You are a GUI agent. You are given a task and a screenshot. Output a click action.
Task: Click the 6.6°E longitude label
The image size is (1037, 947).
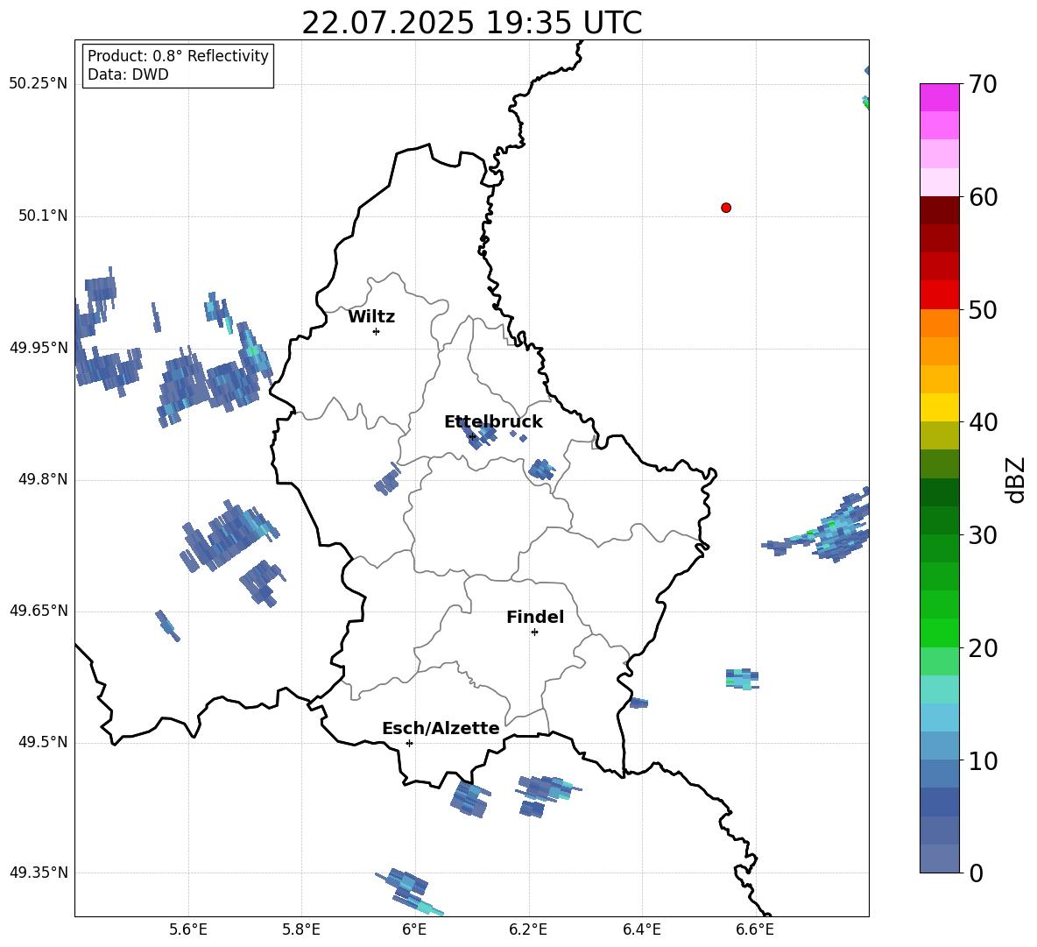[x=755, y=929]
